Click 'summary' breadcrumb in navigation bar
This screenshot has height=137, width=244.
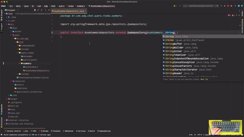pyautogui.click(x=81, y=6)
